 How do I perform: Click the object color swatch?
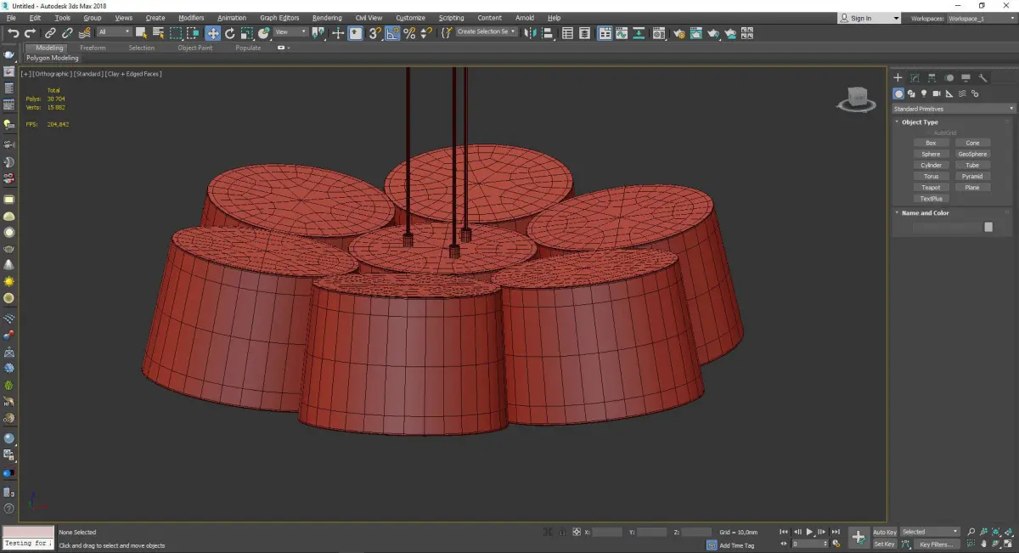pyautogui.click(x=988, y=227)
